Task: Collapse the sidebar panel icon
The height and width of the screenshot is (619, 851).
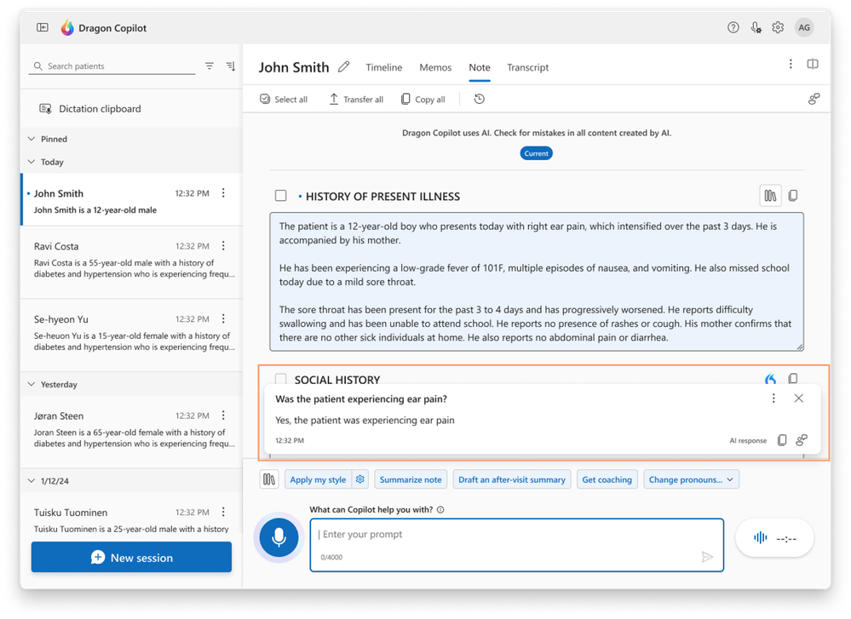Action: tap(43, 27)
